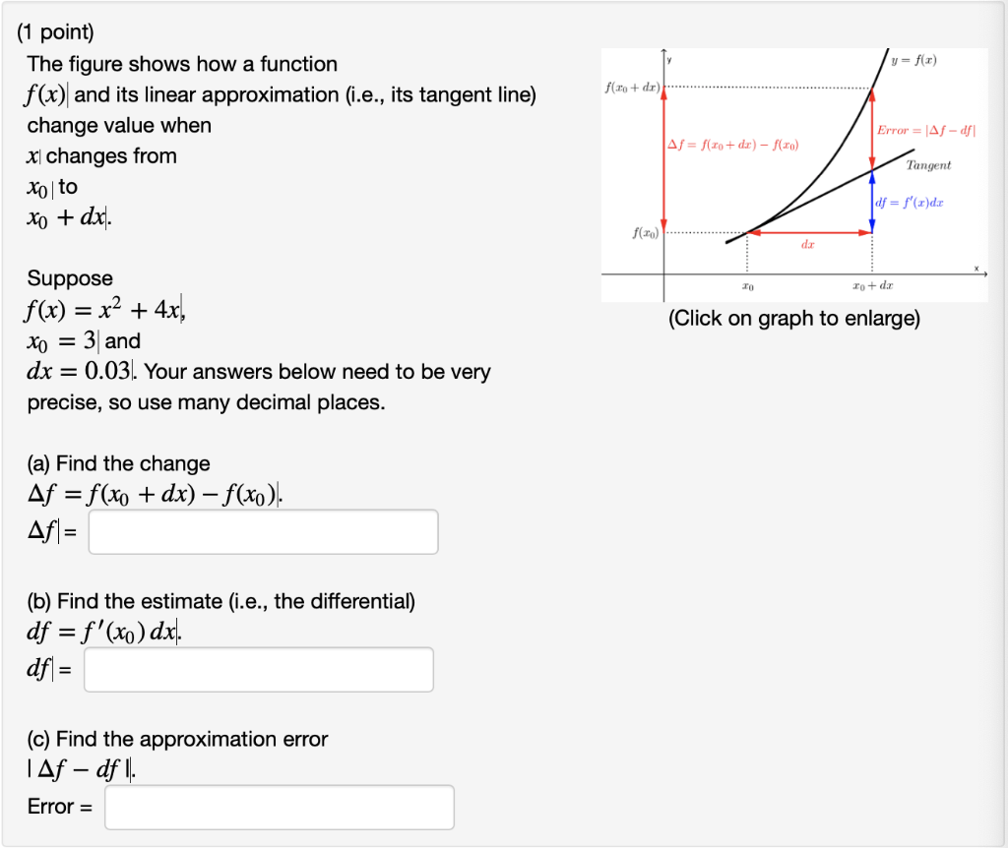The image size is (1008, 848).
Task: Click the Tangent line label on the graph
Action: pyautogui.click(x=929, y=165)
